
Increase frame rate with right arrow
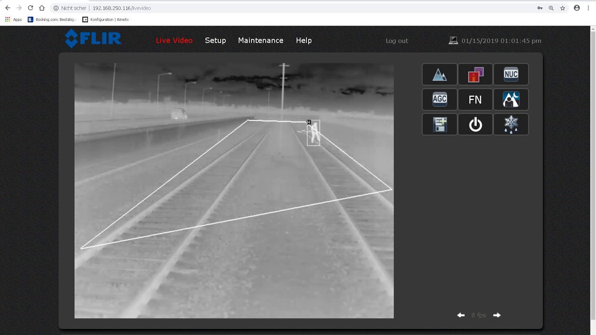[x=497, y=315]
